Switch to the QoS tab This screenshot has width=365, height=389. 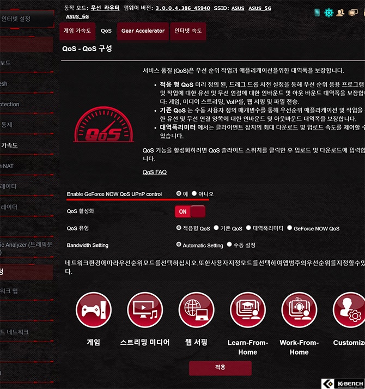106,31
